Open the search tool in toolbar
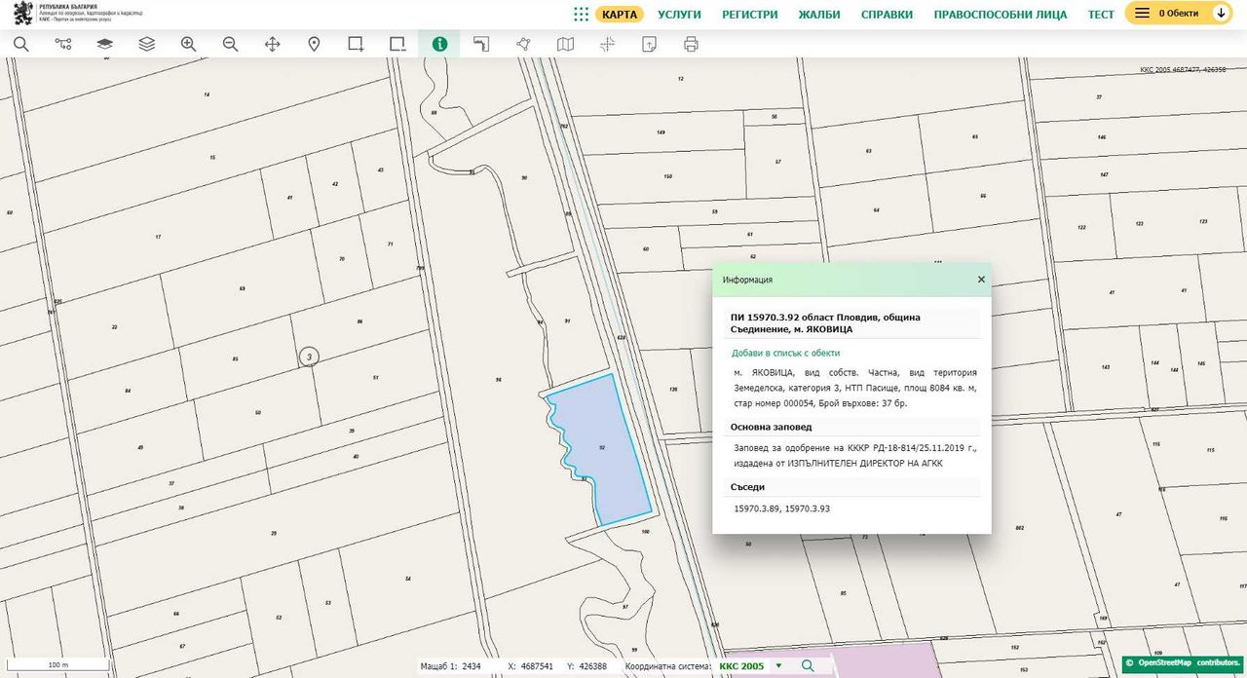This screenshot has width=1247, height=678. (x=20, y=44)
